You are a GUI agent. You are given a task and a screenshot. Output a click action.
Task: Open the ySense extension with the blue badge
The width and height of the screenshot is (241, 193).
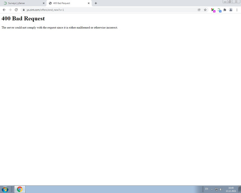click(219, 10)
